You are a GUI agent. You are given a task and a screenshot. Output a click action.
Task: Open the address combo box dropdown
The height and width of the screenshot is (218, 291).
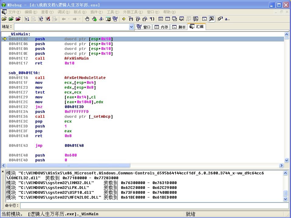(x=131, y=27)
